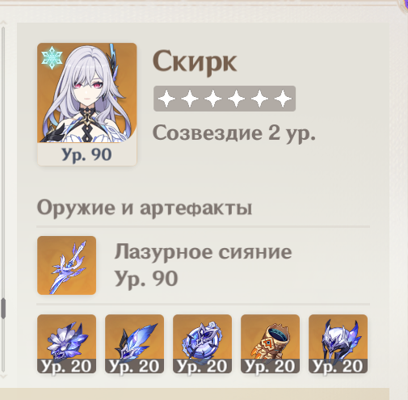Screen dimensions: 408x400
Task: Click the Оружие и артефакты section header
Action: coord(145,208)
